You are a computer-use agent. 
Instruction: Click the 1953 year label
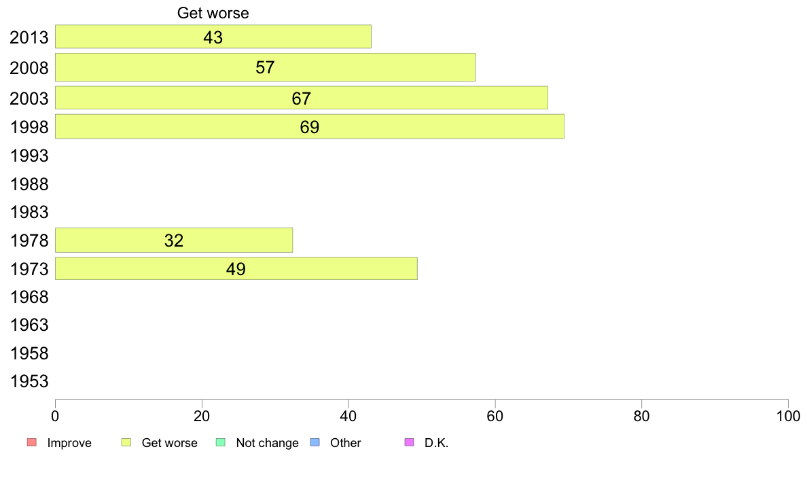29,382
